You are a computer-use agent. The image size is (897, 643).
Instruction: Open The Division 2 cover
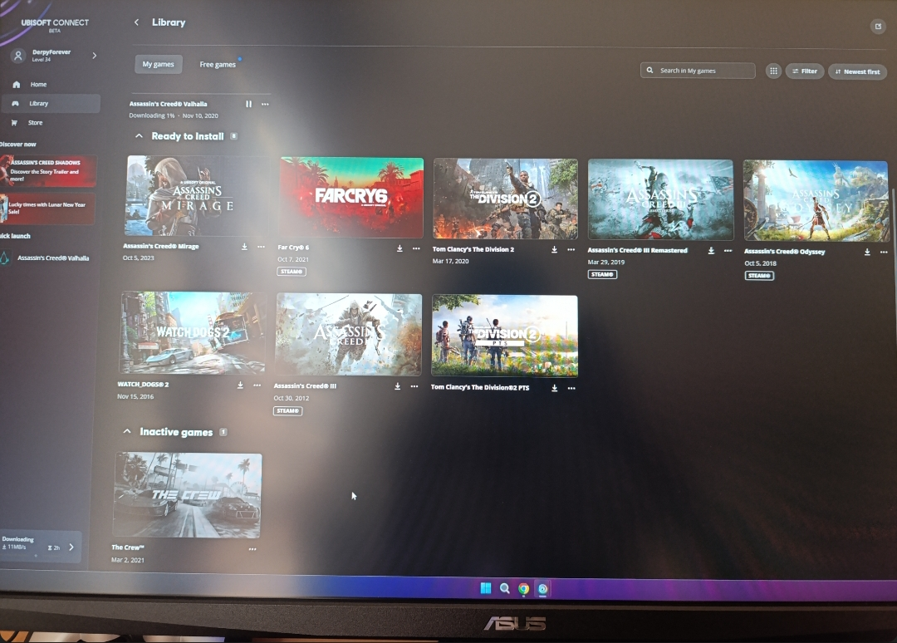pyautogui.click(x=505, y=199)
